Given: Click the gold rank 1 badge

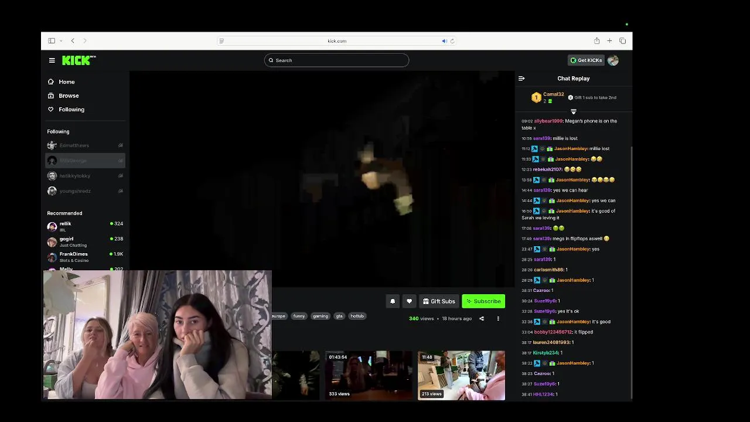Looking at the screenshot, I should [536, 98].
